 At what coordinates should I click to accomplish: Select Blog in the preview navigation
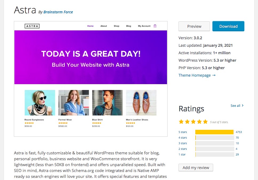[x=129, y=26]
